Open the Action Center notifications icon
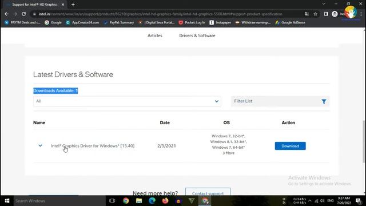 [x=359, y=201]
